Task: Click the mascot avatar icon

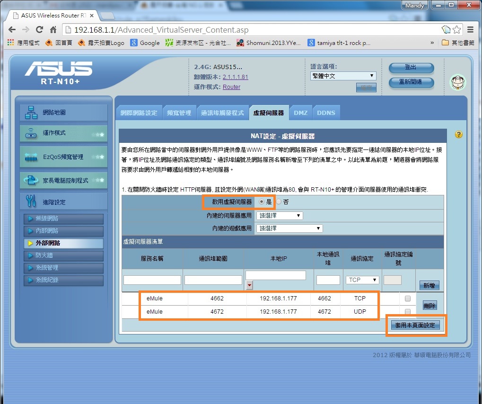Action: pos(458,82)
